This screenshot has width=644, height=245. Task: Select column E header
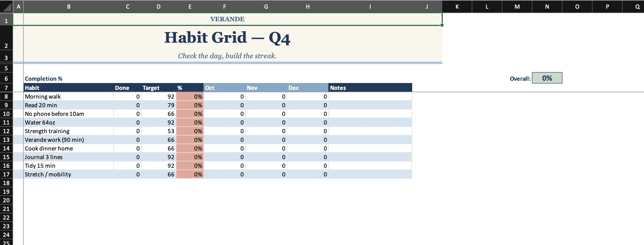190,6
